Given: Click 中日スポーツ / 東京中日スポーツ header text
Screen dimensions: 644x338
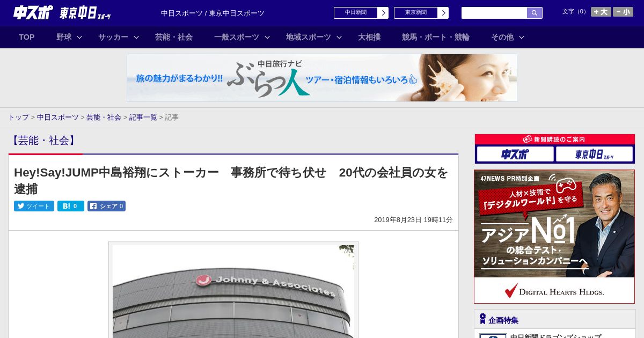Looking at the screenshot, I should [x=213, y=13].
